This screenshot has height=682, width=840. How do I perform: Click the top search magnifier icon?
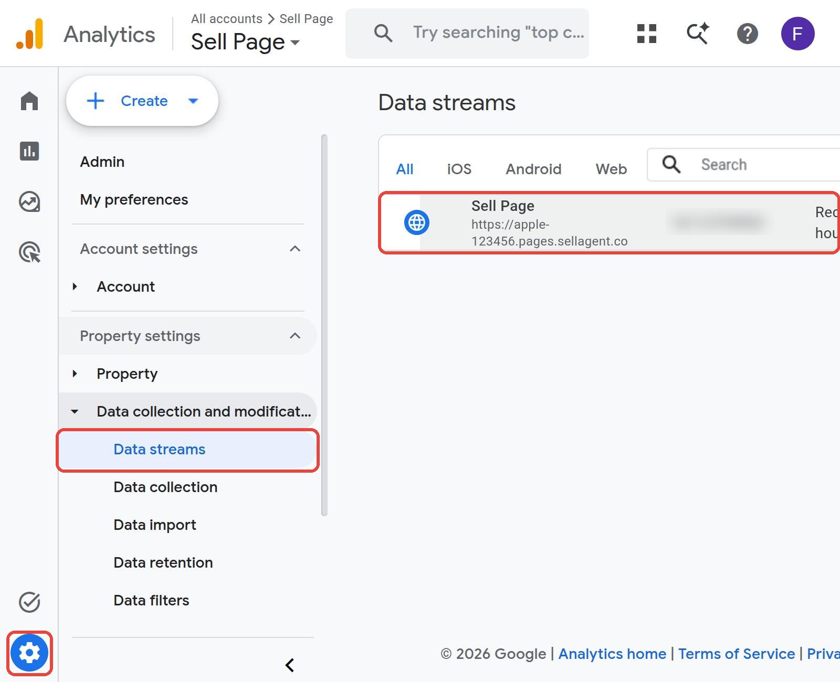383,33
